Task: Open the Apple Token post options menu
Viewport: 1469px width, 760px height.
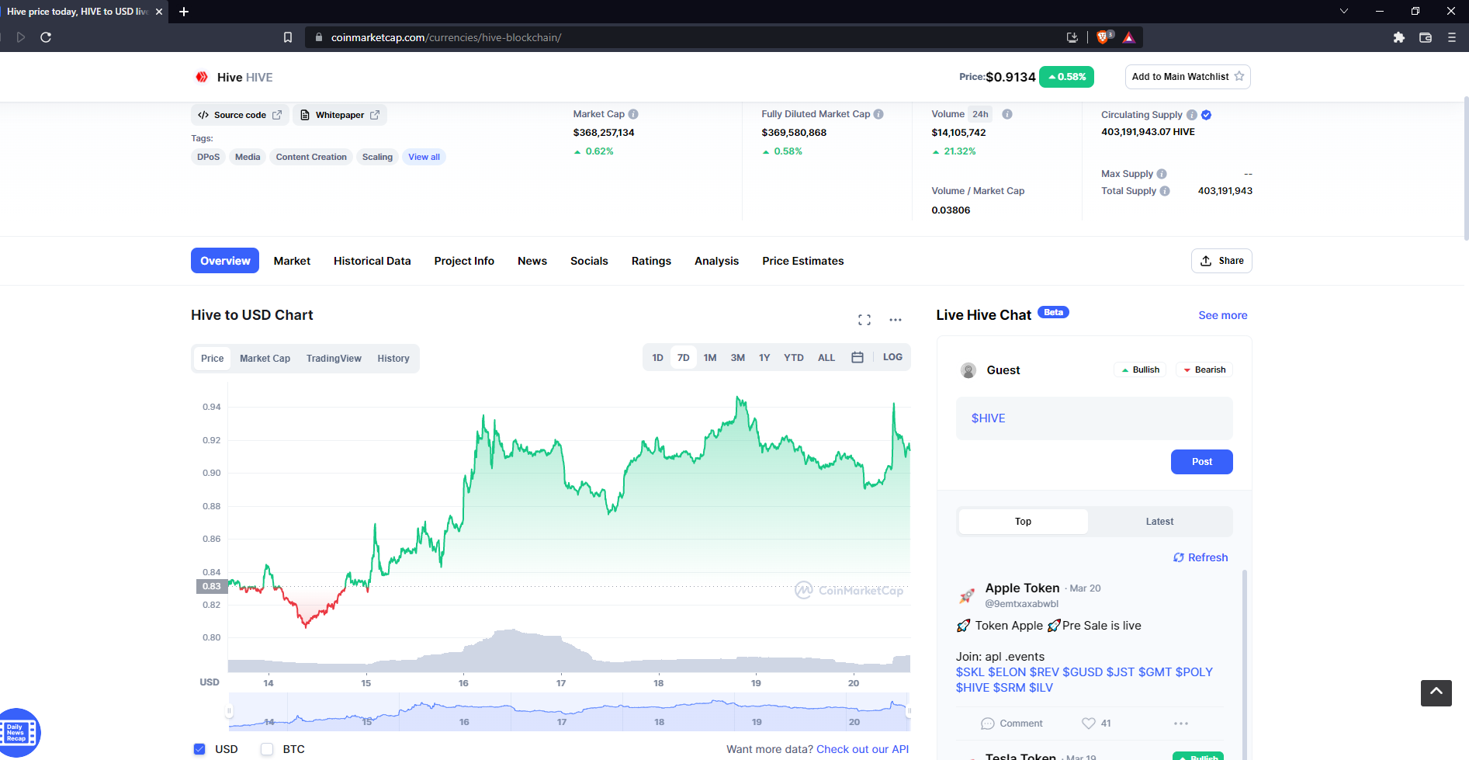Action: pos(1181,724)
